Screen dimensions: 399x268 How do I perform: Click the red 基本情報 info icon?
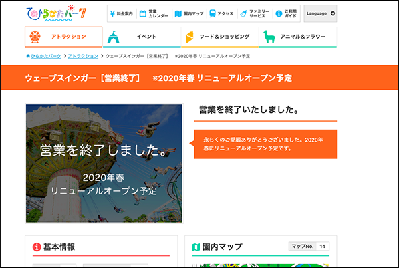36,247
